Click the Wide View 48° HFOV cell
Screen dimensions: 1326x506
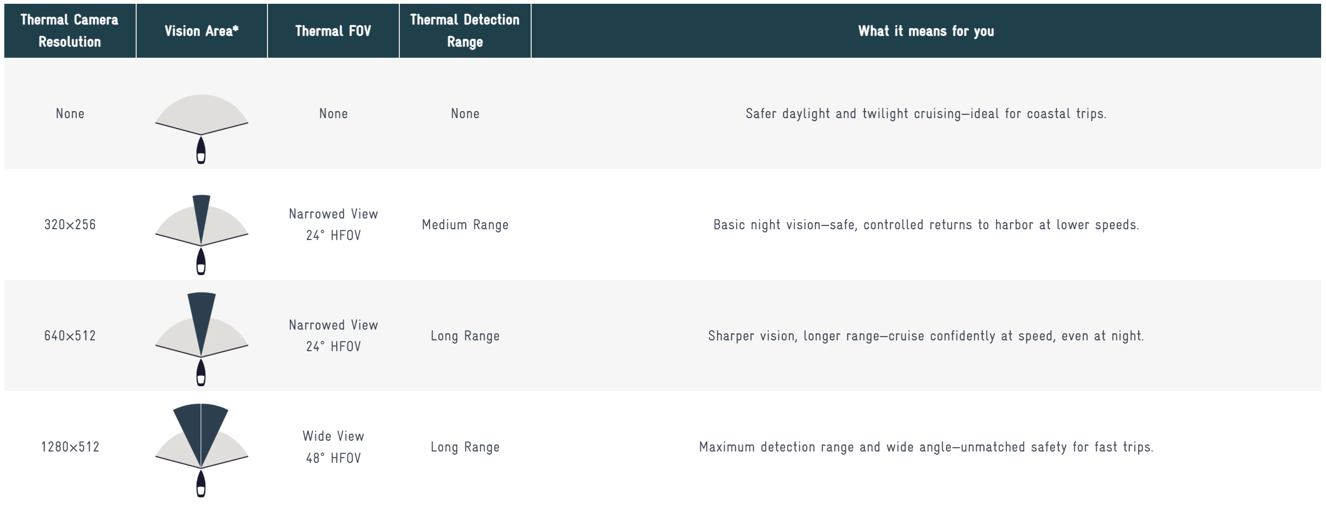(x=333, y=447)
